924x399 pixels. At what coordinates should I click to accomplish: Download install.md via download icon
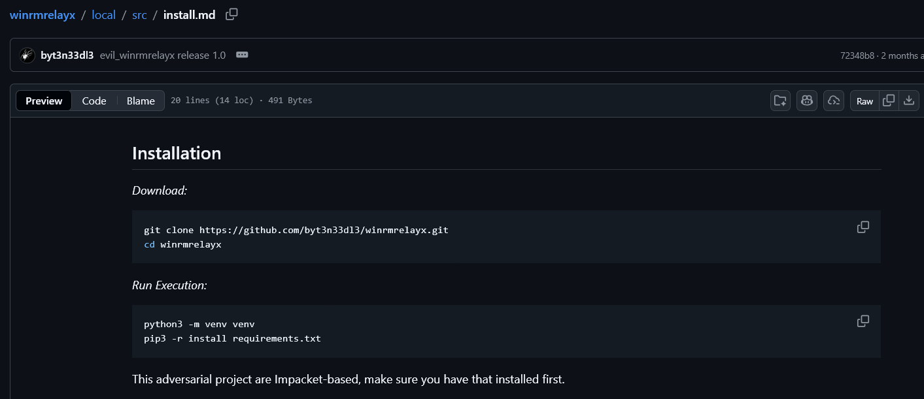click(x=909, y=101)
